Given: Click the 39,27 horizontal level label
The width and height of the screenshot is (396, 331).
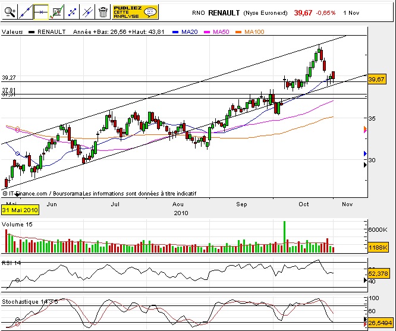Looking at the screenshot, I should 9,78.
